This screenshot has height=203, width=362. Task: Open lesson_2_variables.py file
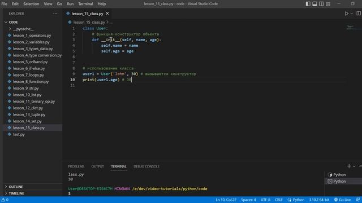pyautogui.click(x=31, y=42)
